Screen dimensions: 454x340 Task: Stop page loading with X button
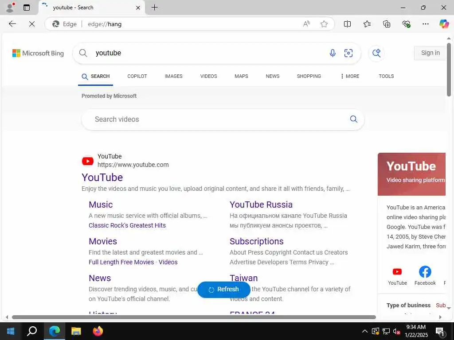[x=32, y=24]
